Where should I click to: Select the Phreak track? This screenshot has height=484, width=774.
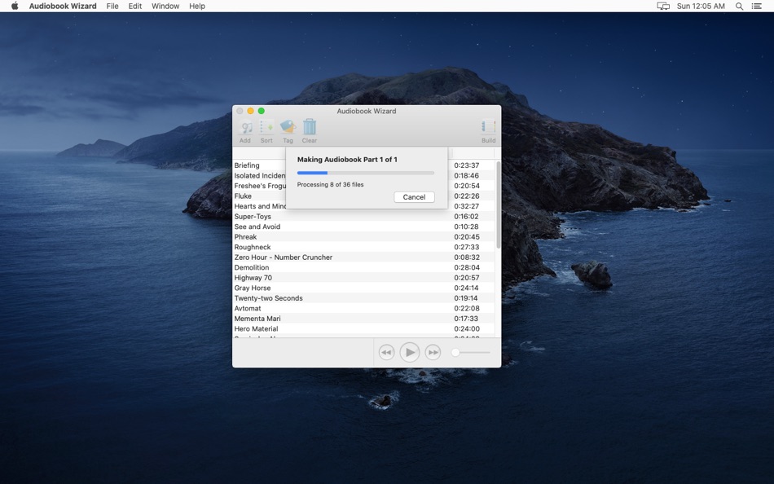point(364,237)
